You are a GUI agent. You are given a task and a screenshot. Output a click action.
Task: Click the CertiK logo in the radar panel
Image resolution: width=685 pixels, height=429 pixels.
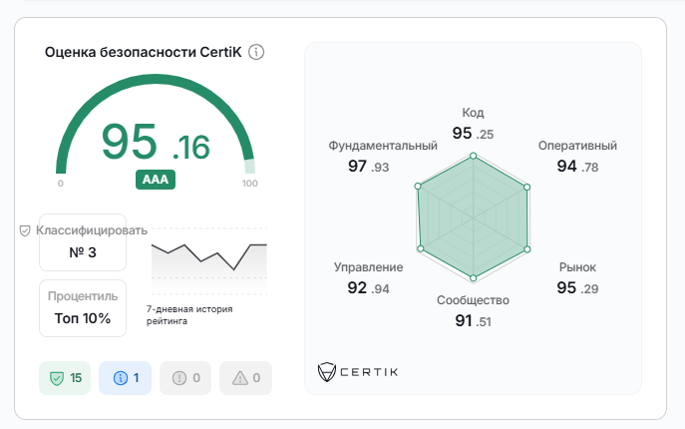pyautogui.click(x=358, y=372)
